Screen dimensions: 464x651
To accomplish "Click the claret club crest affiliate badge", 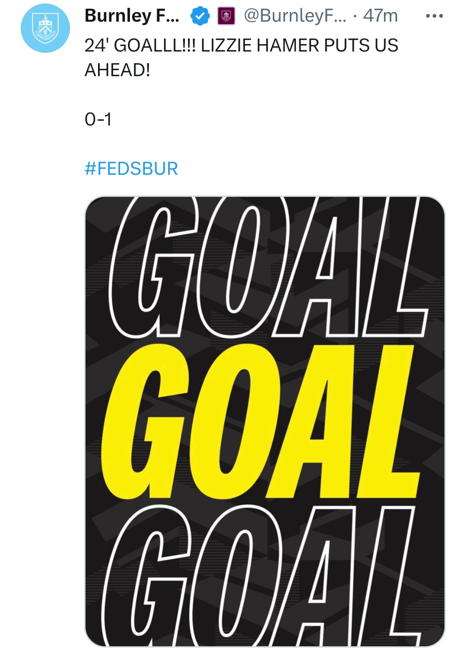I will coord(226,16).
